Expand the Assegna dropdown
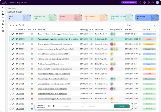 99,106
